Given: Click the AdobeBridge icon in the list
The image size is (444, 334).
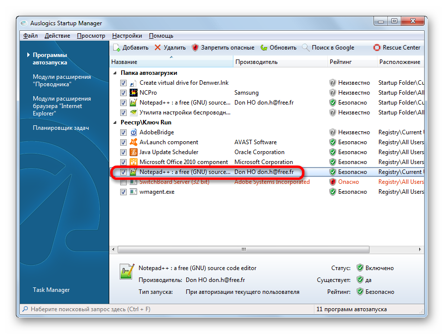Looking at the screenshot, I should (134, 132).
